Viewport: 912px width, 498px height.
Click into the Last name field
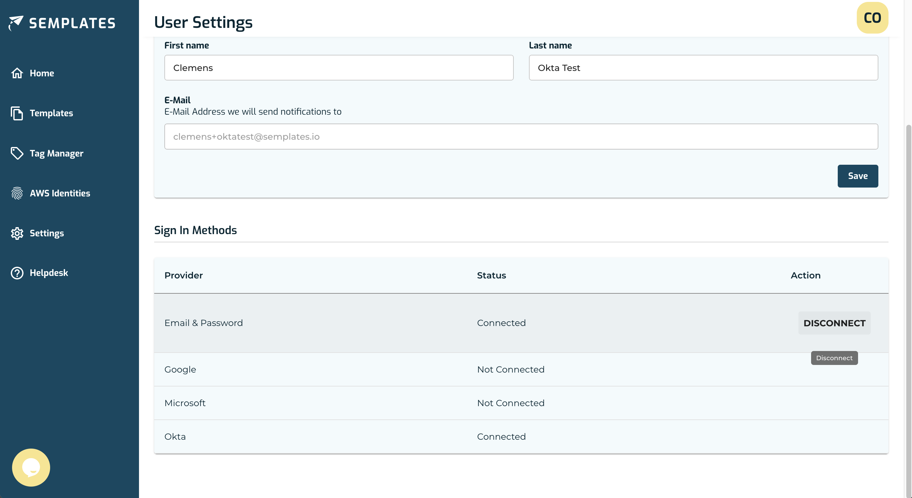[x=703, y=67]
